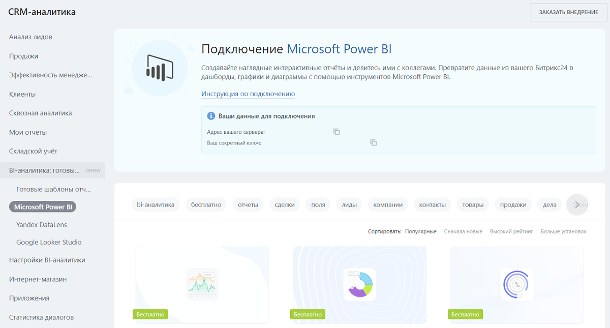This screenshot has height=328, width=610.
Task: Open Статистика диалогов sidebar item
Action: pyautogui.click(x=41, y=317)
